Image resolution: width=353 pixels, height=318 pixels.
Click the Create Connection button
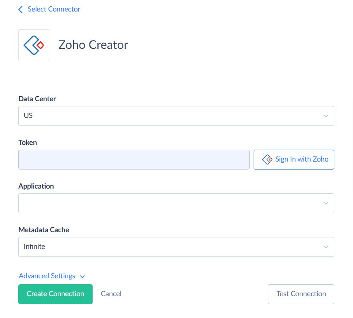pos(55,294)
